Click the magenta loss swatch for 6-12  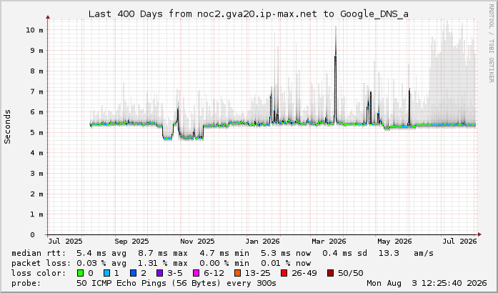click(x=196, y=273)
